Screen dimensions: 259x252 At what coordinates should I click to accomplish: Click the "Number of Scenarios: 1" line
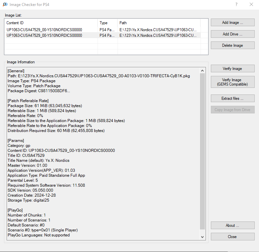click(x=29, y=220)
